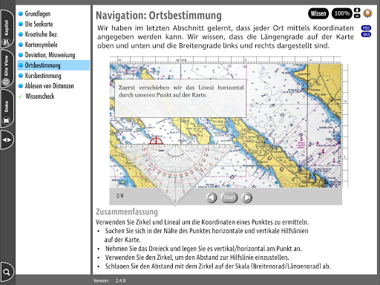Screen dimensions: 380x285
Task: Open the Kapitel side tab
Action: 7,29
